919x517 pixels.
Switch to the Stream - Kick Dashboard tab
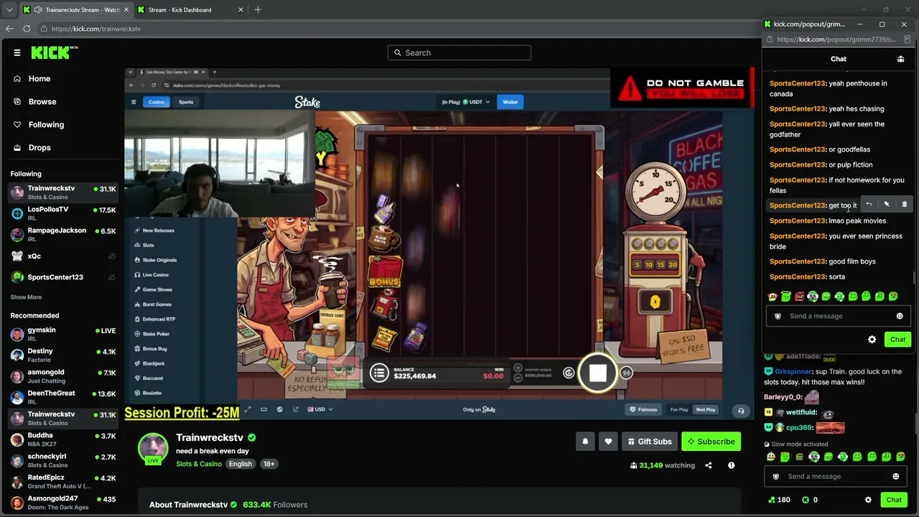pos(190,10)
